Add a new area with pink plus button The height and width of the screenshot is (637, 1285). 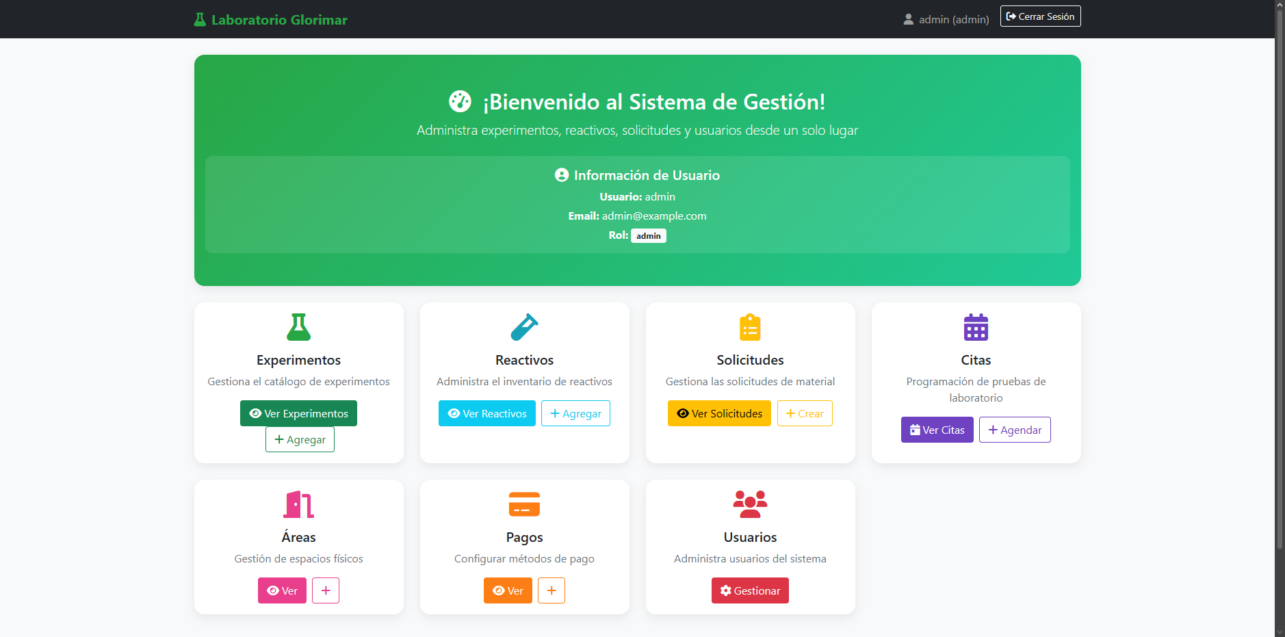coord(326,590)
